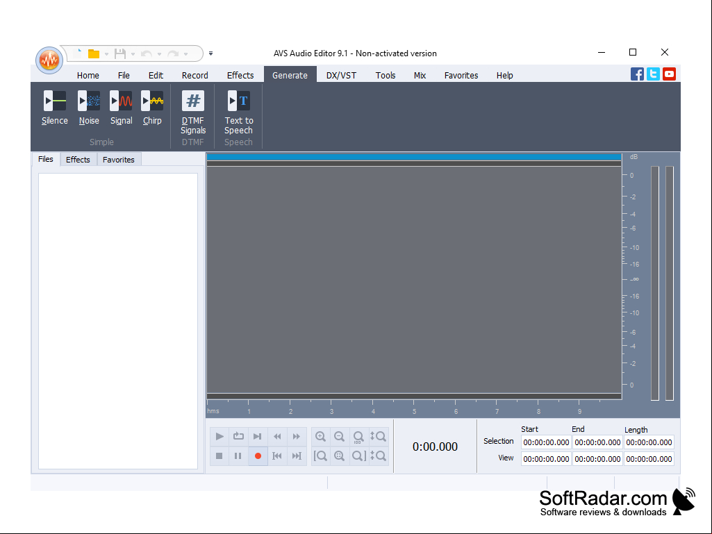
Task: Zoom to selection right edge
Action: coord(358,456)
